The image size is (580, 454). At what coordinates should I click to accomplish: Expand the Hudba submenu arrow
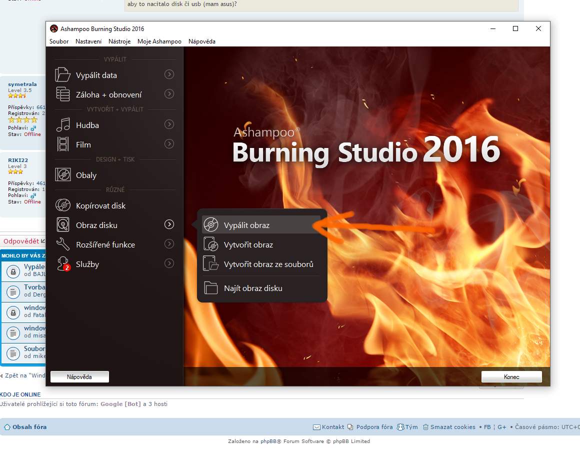[169, 124]
